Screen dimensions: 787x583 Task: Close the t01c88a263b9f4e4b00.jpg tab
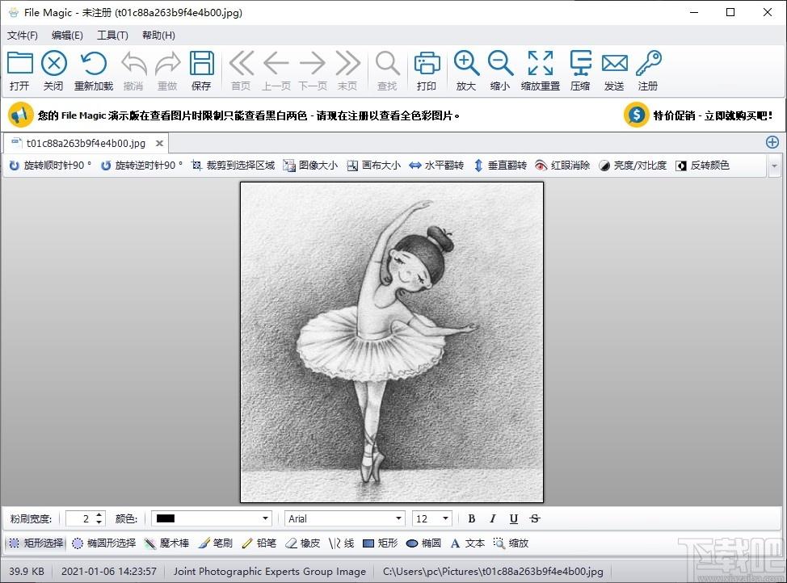point(160,144)
